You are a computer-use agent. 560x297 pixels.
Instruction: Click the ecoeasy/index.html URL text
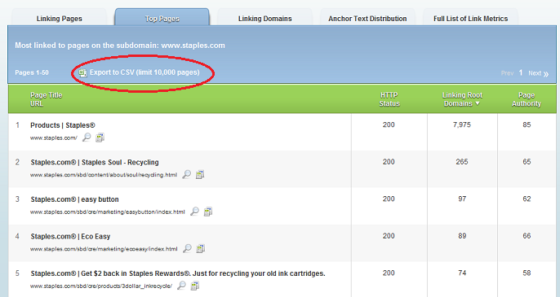pyautogui.click(x=104, y=249)
